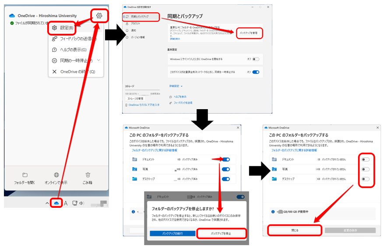The height and width of the screenshot is (249, 387).
Task: Click ドキュメント folder icon in the バックアップ済み dialog
Action: coord(134,160)
